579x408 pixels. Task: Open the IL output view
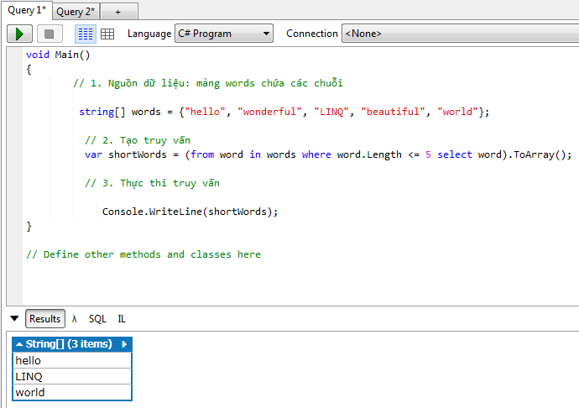point(122,319)
